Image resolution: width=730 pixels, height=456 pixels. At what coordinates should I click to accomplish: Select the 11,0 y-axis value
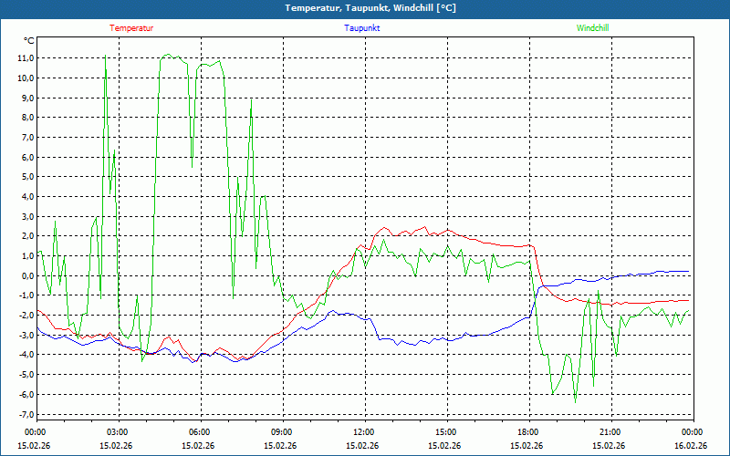point(25,57)
